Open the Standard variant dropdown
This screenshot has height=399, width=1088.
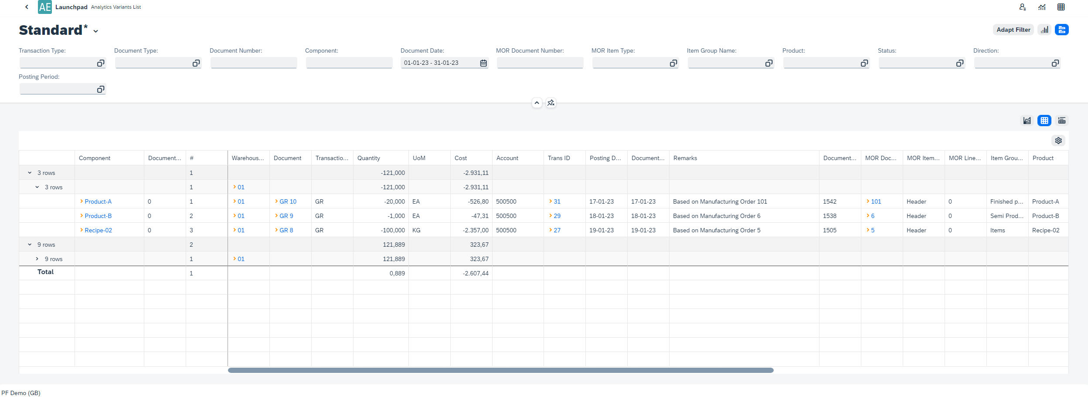tap(96, 31)
